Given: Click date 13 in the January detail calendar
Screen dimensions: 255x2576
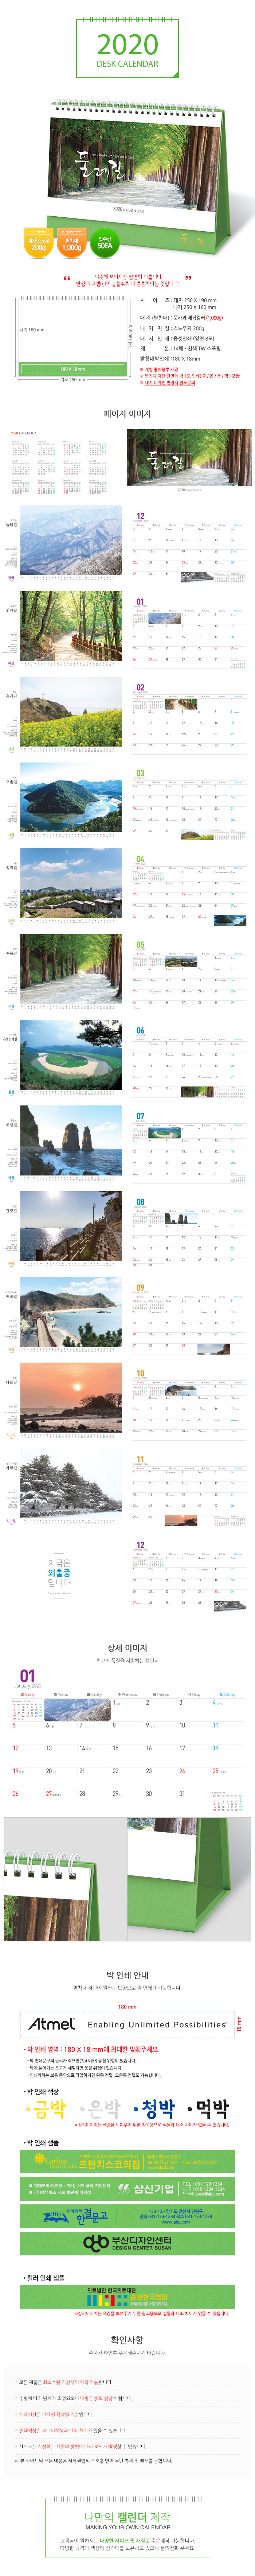Looking at the screenshot, I should click(x=49, y=1748).
